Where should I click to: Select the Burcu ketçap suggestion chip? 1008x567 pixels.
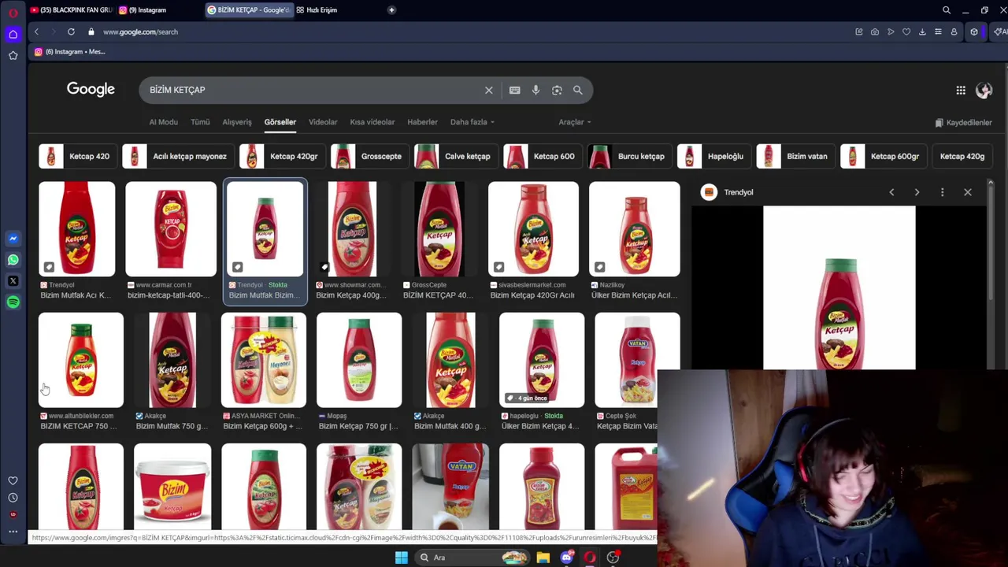point(630,156)
